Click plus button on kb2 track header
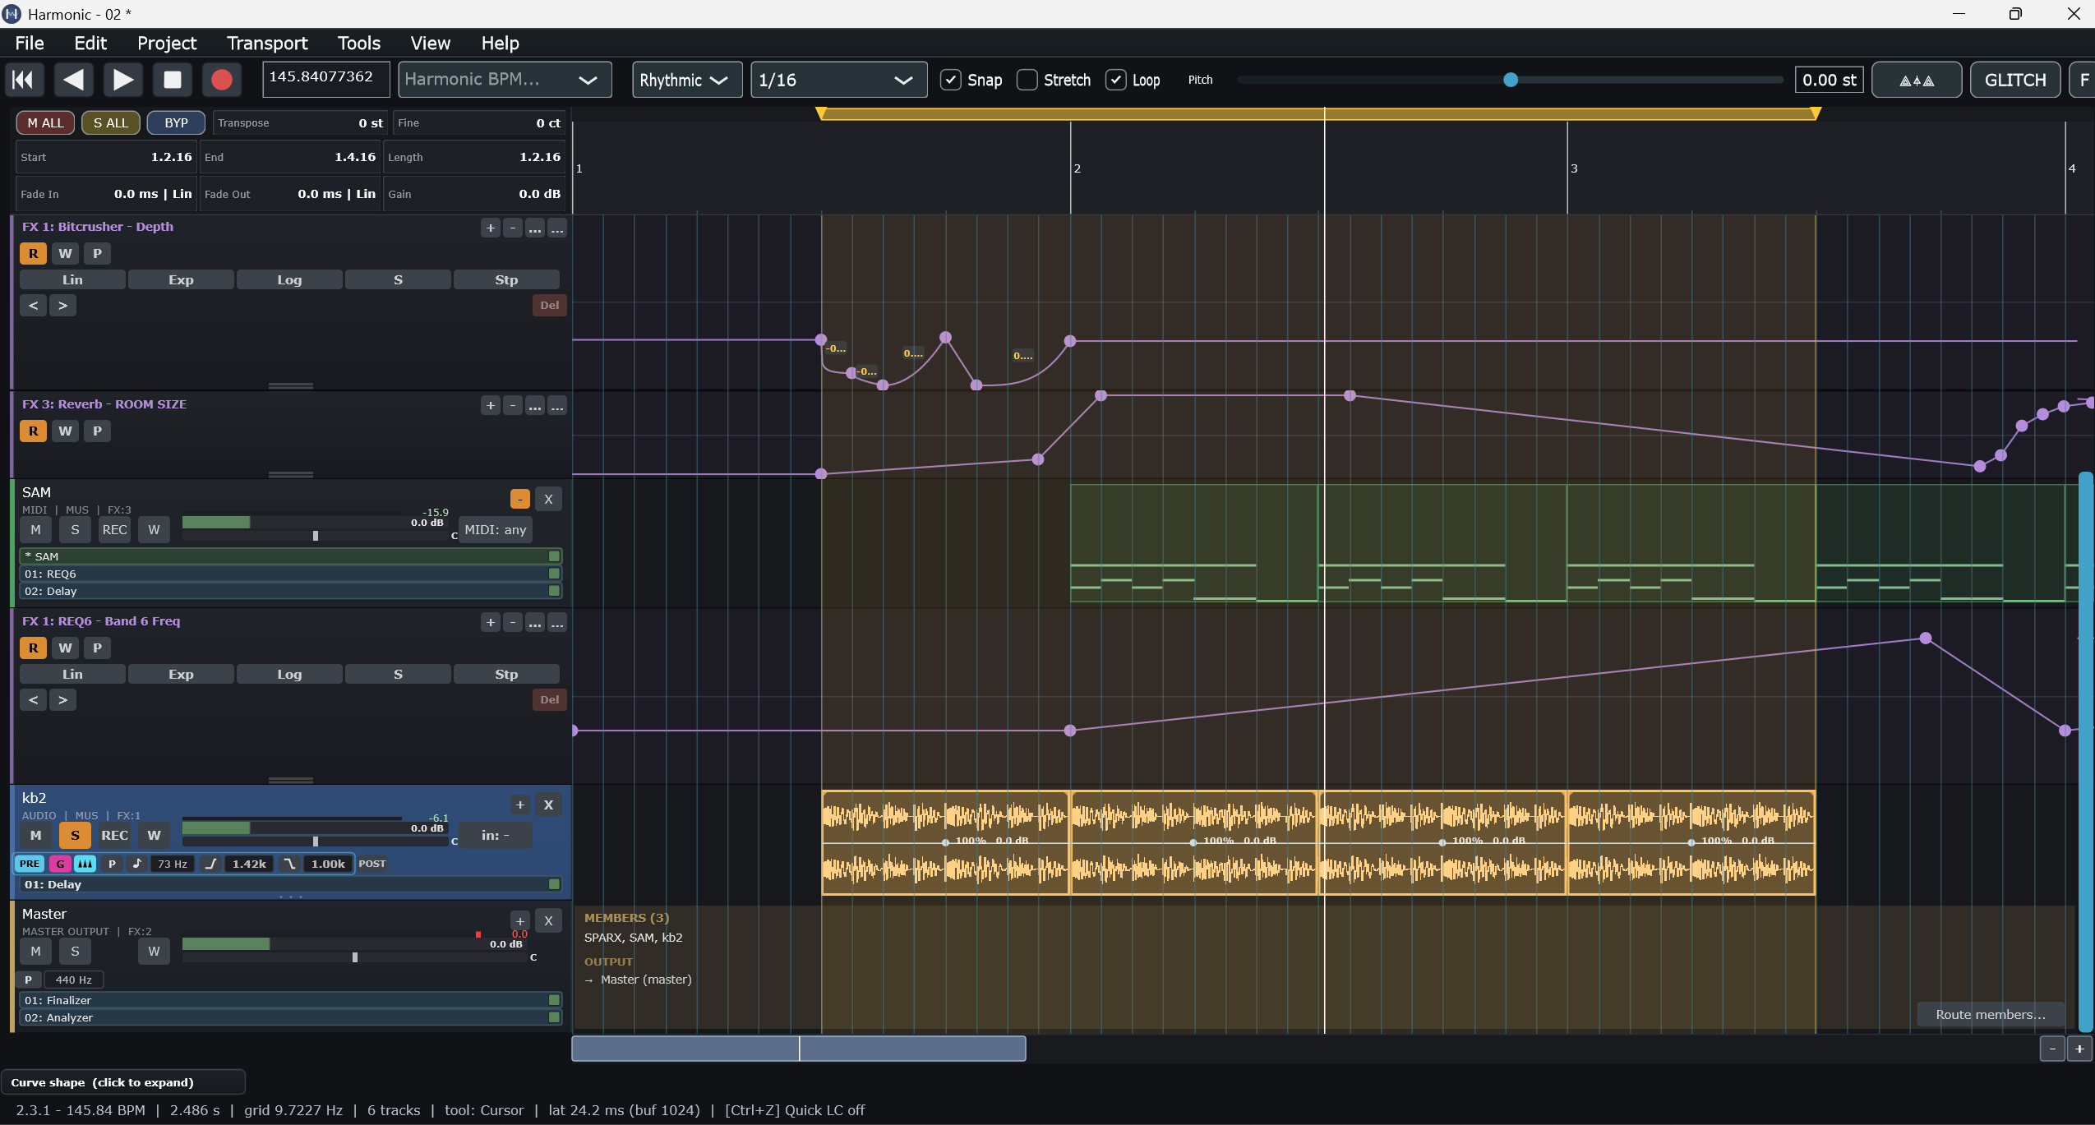 point(519,805)
